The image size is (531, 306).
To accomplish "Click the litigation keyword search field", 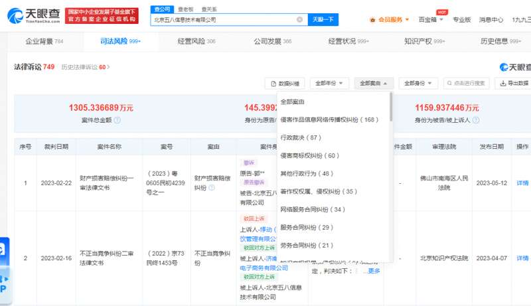I will click(x=467, y=83).
